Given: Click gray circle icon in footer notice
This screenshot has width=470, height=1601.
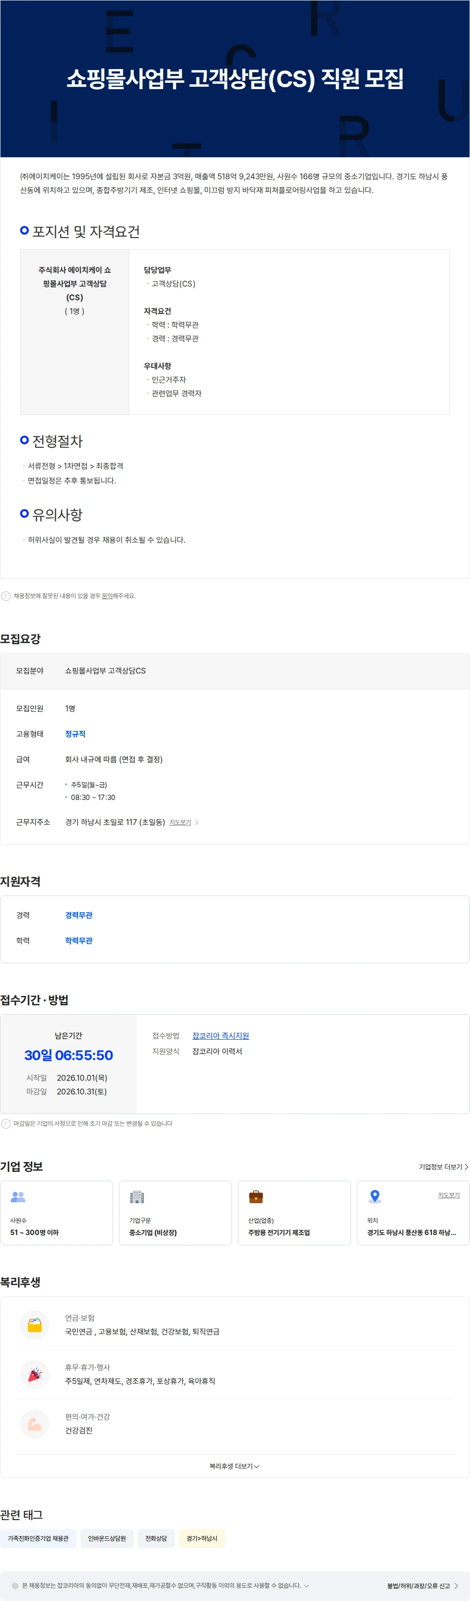Looking at the screenshot, I should click(16, 1585).
